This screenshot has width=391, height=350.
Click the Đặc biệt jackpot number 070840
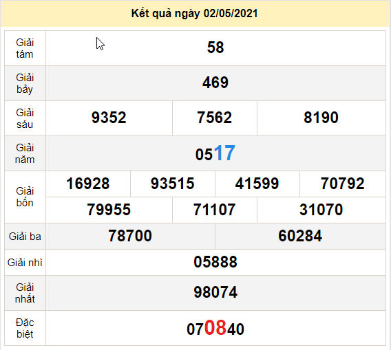215,328
